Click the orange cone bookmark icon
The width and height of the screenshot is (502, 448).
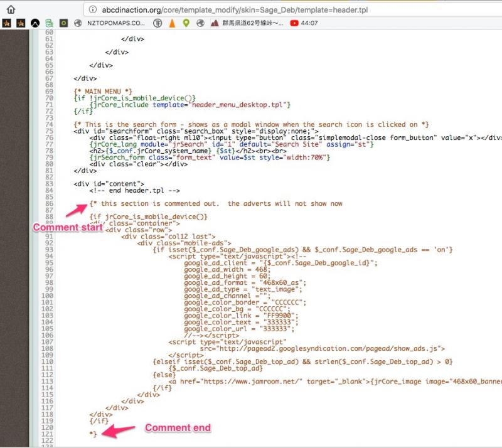(172, 23)
